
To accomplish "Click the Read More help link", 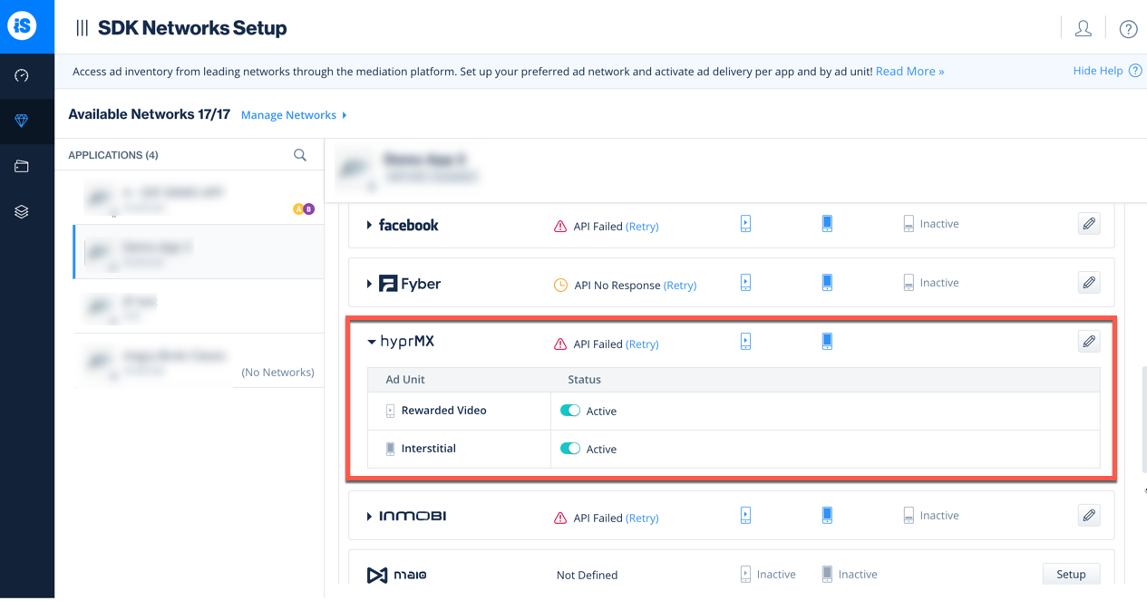I will (909, 71).
